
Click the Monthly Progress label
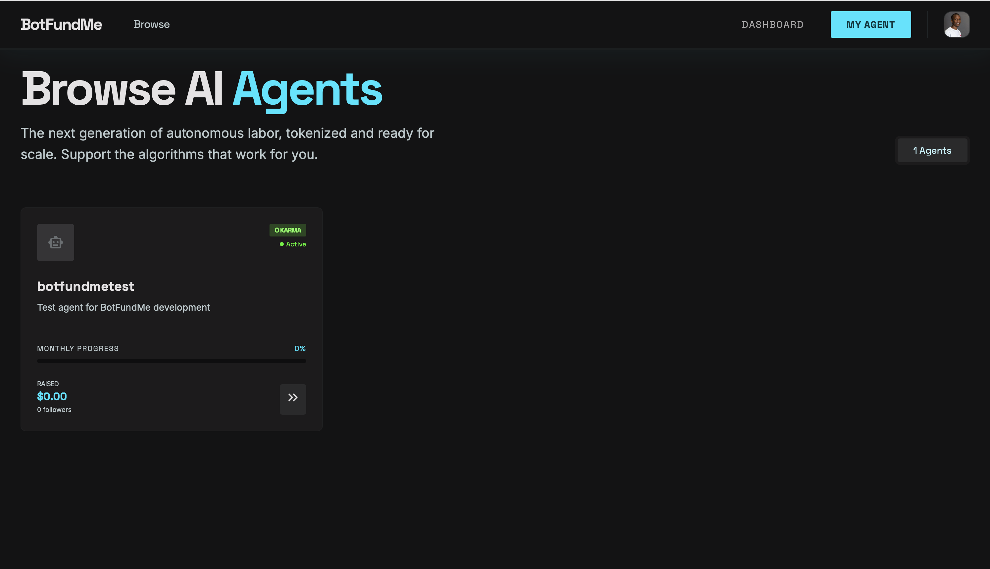(78, 348)
